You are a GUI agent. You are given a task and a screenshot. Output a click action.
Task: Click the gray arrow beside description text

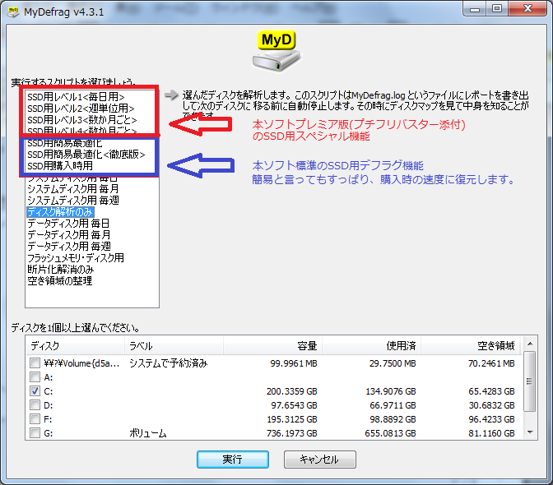tap(170, 95)
